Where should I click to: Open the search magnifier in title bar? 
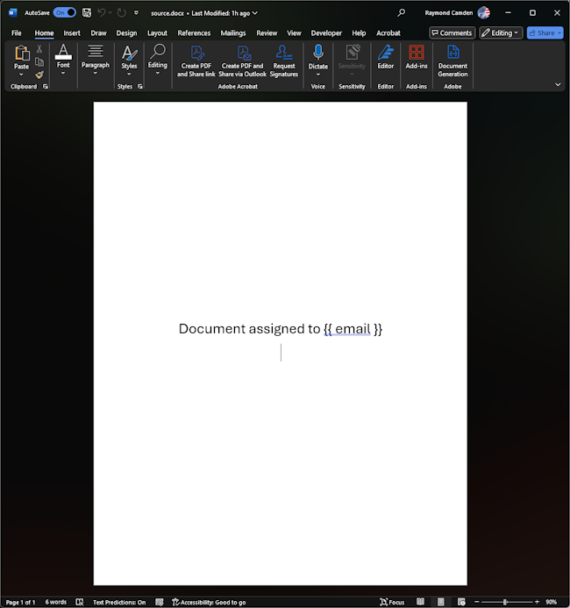coord(402,13)
